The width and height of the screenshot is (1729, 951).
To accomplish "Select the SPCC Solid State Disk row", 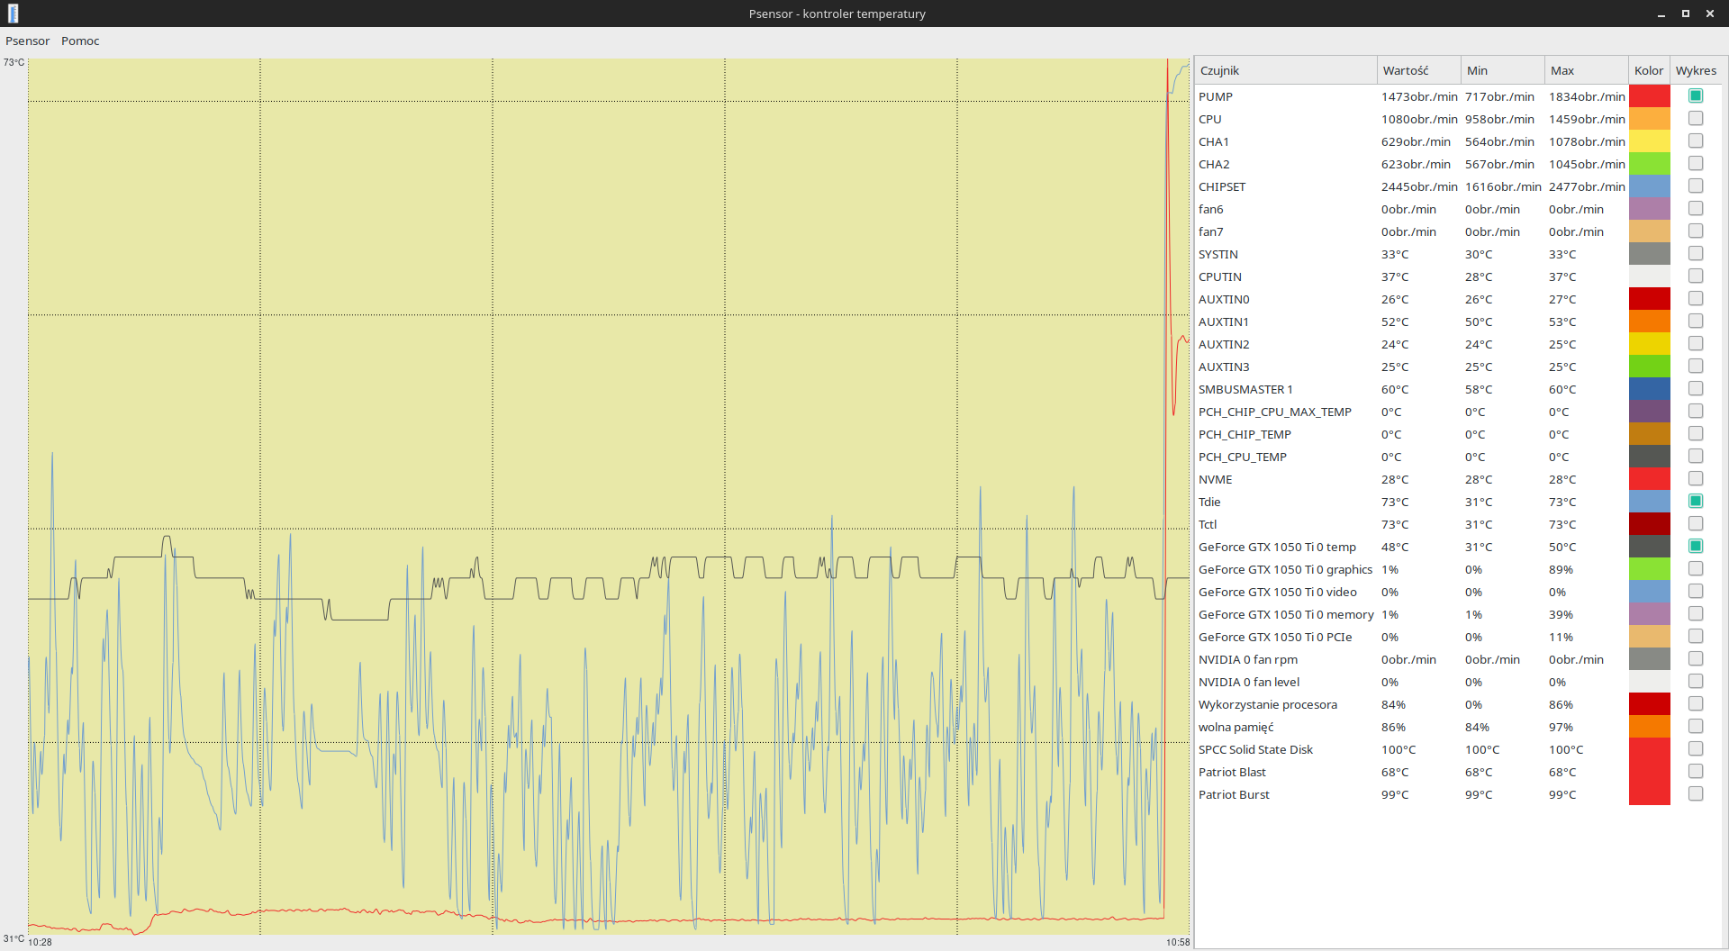I will pyautogui.click(x=1459, y=749).
